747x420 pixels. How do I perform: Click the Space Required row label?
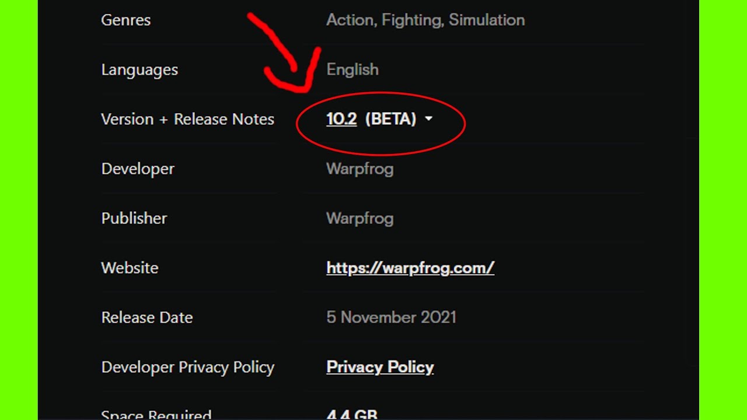(156, 415)
